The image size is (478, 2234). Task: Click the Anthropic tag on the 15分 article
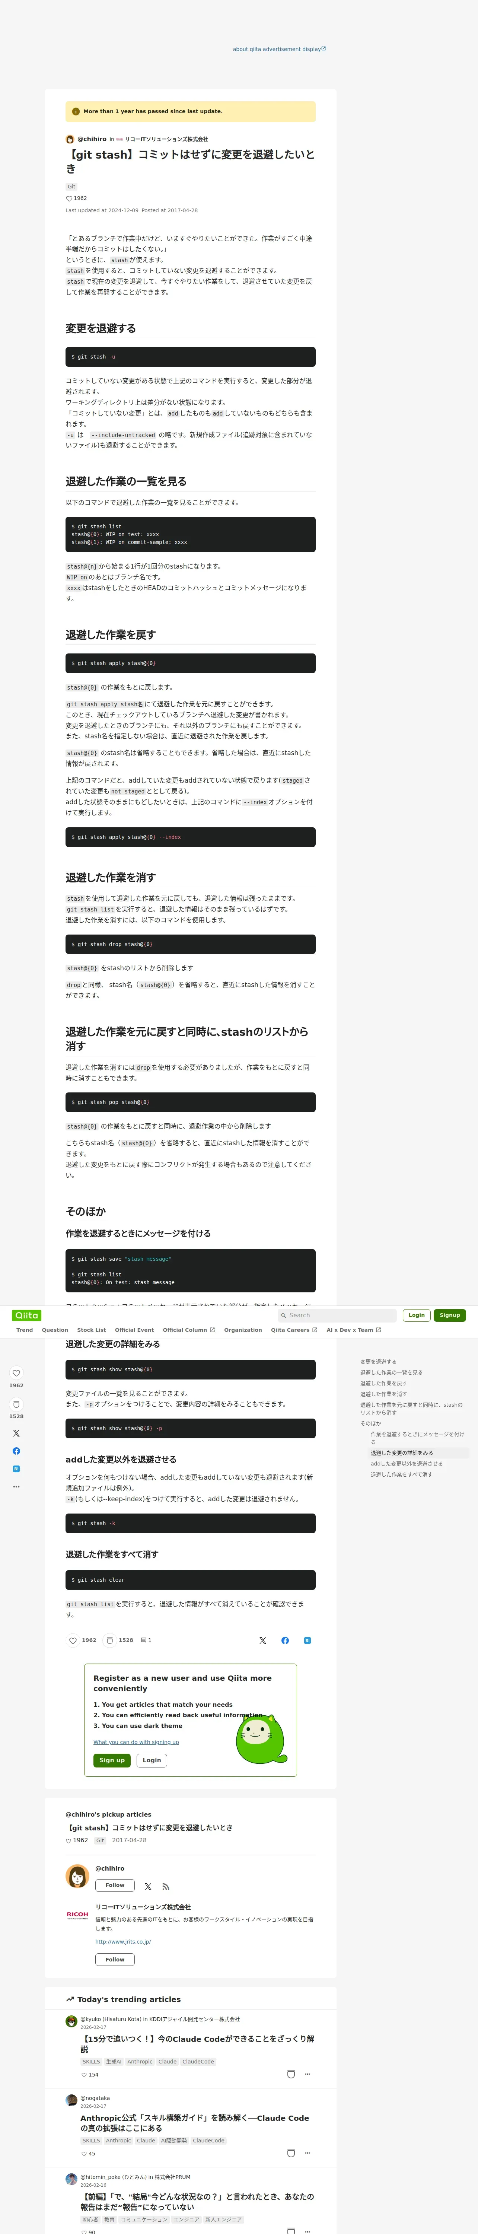pos(139,2061)
